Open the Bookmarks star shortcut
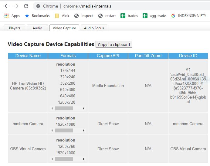This screenshot has height=166, width=210. click(37, 16)
